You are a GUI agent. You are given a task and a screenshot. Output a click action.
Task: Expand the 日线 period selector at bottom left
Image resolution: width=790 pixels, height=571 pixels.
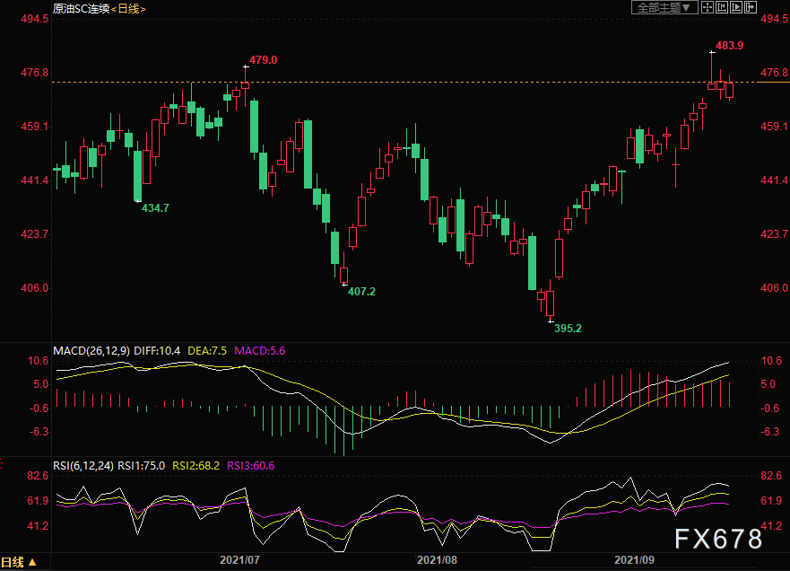pyautogui.click(x=19, y=562)
